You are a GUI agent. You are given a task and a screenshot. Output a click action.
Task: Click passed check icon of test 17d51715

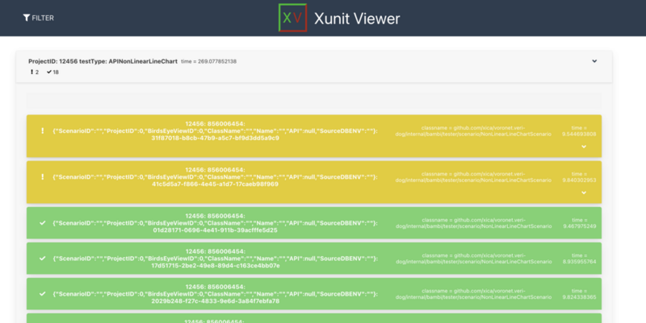(42, 258)
